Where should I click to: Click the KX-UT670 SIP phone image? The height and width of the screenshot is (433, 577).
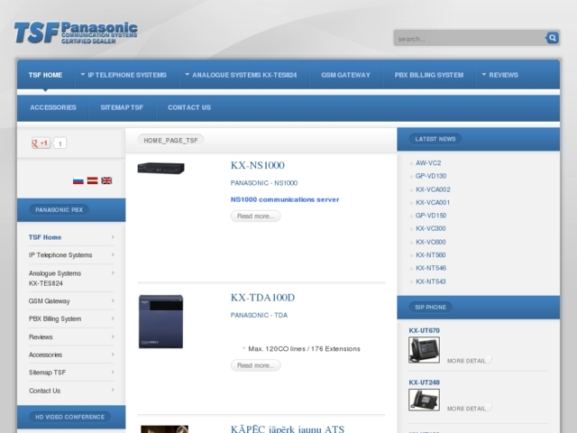click(424, 349)
